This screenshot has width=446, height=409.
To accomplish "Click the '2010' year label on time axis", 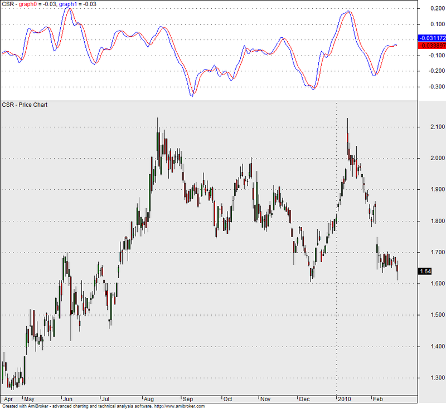I will (x=344, y=399).
